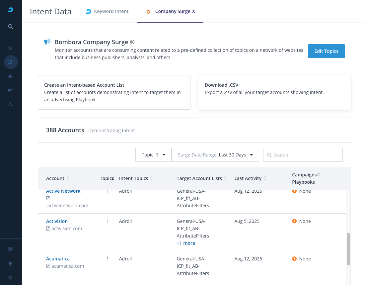
Task: Go to Home via the sidebar icon
Action: (11, 48)
